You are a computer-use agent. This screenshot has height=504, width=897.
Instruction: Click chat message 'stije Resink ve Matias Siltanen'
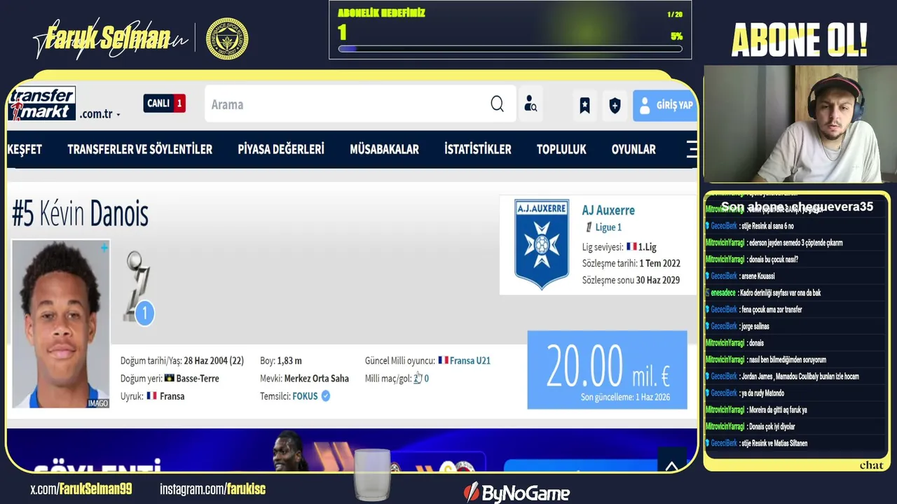[774, 443]
